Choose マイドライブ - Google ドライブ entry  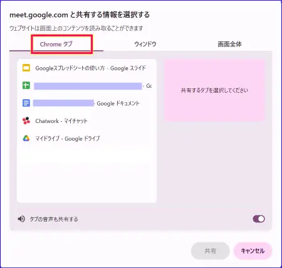point(86,138)
